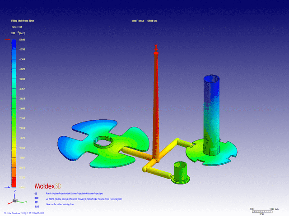Select the ring hub on four-lobed disc
Screen dimensions: 289x216
[x=103, y=142]
